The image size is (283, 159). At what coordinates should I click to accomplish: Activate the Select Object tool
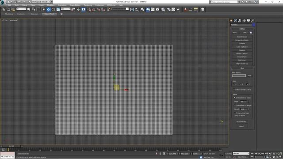click(x=28, y=9)
